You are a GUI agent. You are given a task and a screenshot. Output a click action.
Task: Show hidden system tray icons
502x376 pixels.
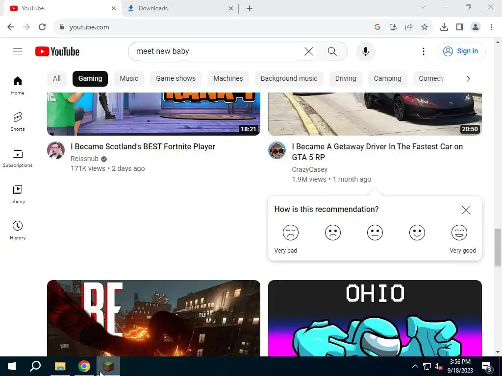(415, 366)
